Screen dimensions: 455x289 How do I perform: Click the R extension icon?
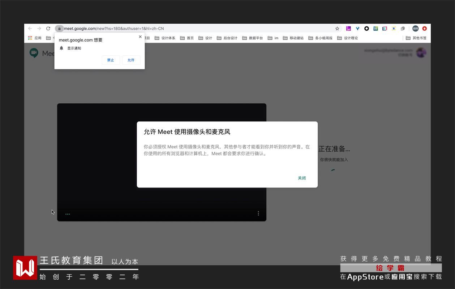click(x=394, y=29)
